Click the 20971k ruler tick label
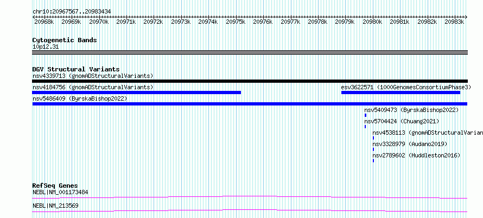Screen dimensions: 483x218 [x=126, y=22]
